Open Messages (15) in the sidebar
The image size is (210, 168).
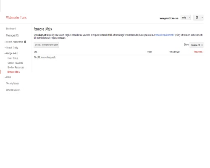[13, 35]
